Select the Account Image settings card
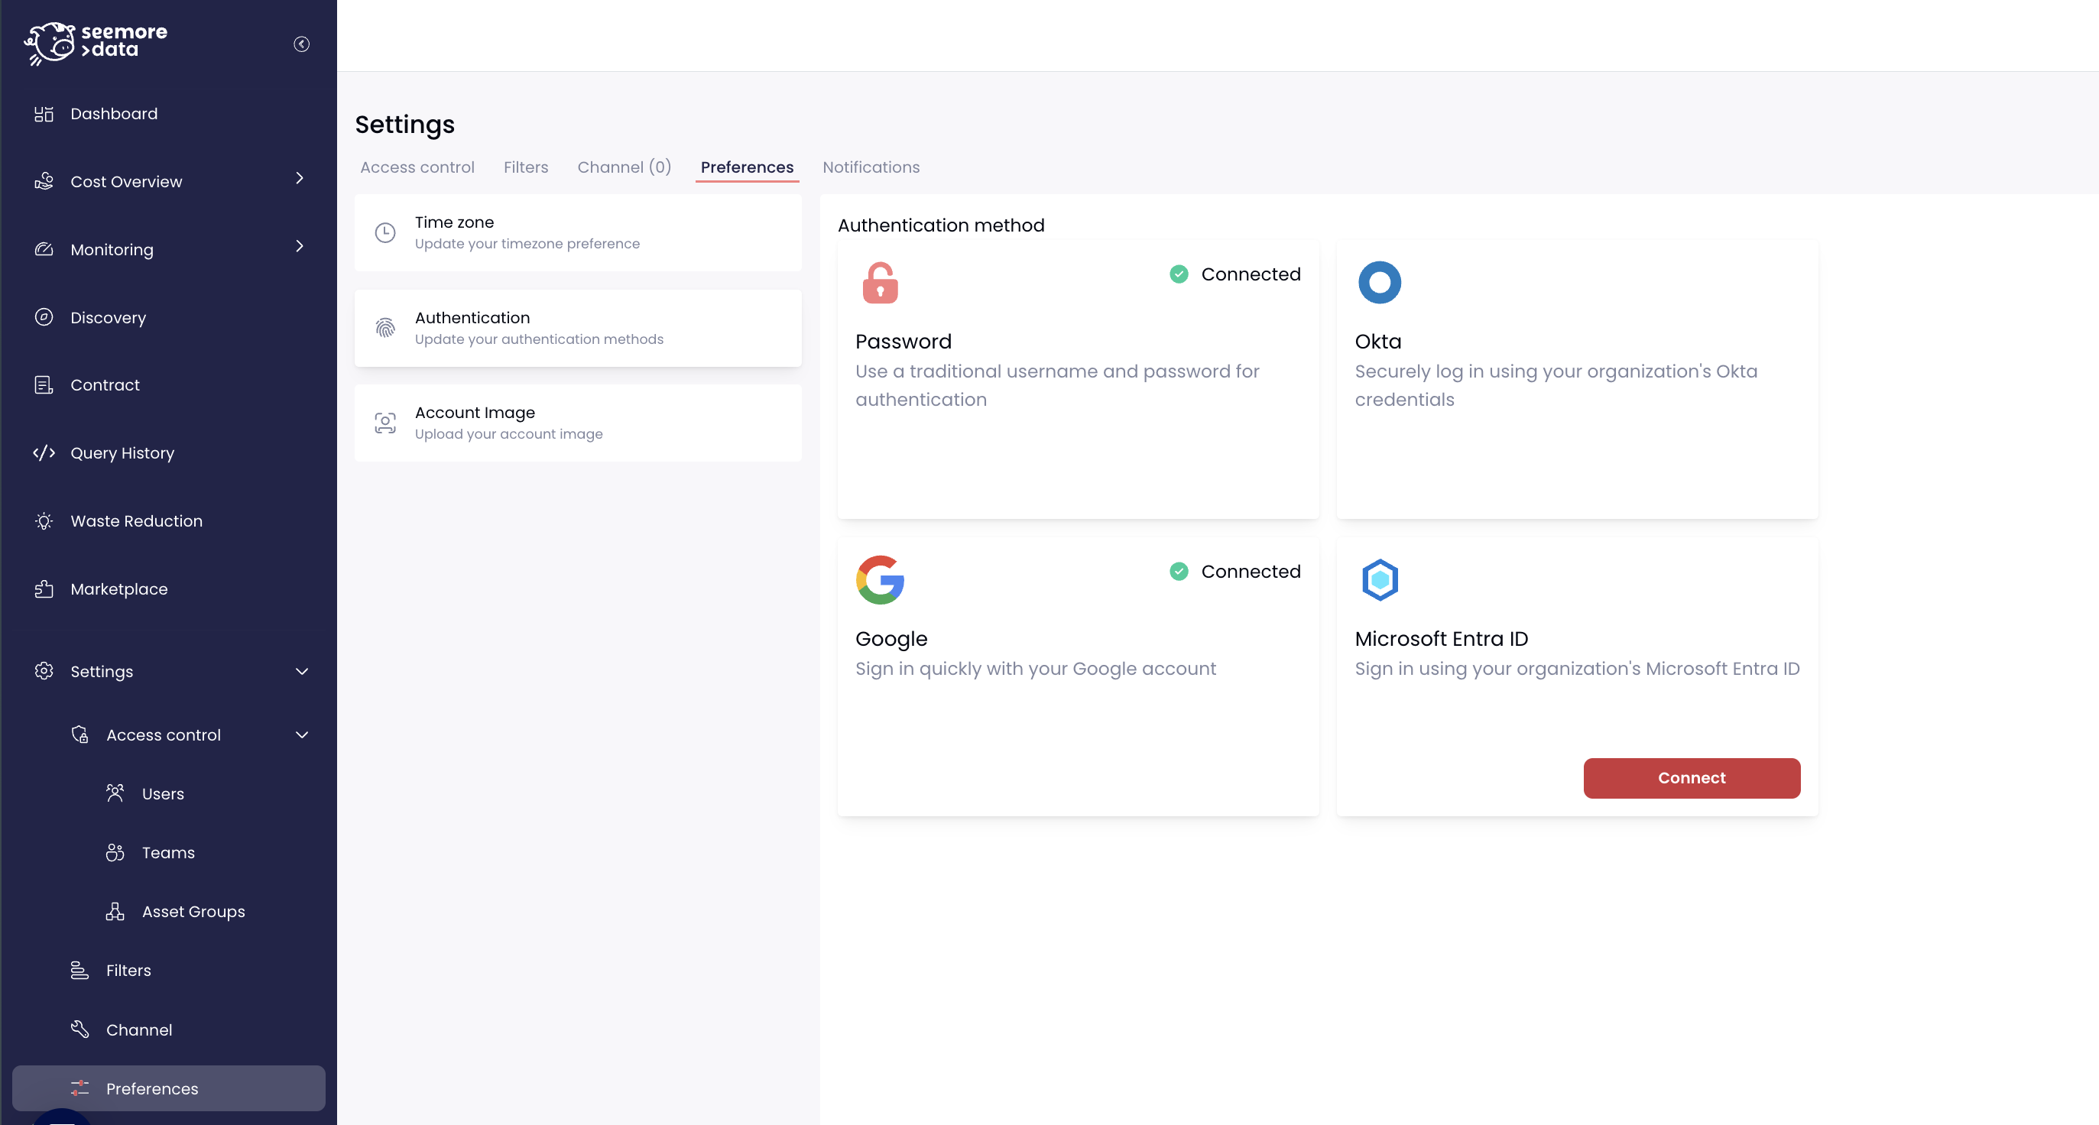 click(579, 422)
